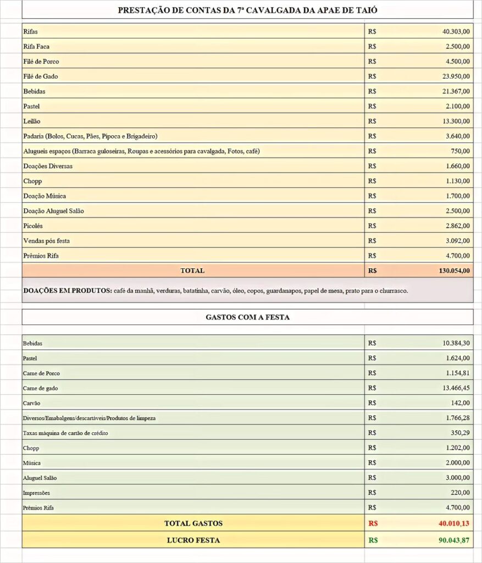482x563 pixels.
Task: Click the Picolés label cell
Action: coord(193,226)
